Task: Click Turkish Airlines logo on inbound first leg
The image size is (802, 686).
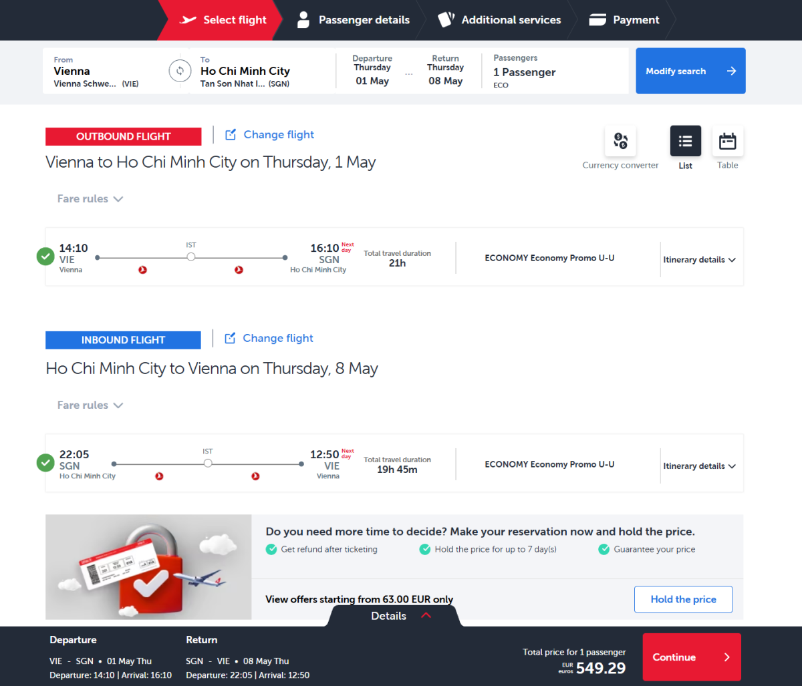Action: tap(159, 476)
